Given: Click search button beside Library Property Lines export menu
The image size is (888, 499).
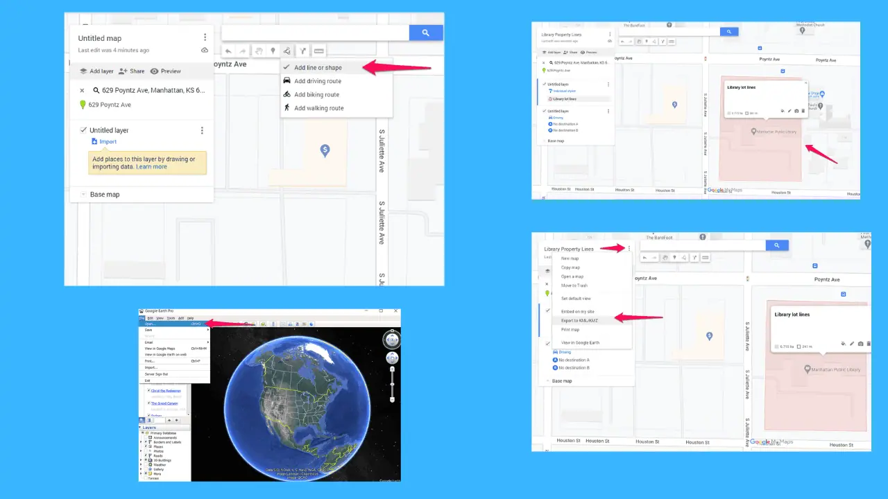Looking at the screenshot, I should [777, 245].
